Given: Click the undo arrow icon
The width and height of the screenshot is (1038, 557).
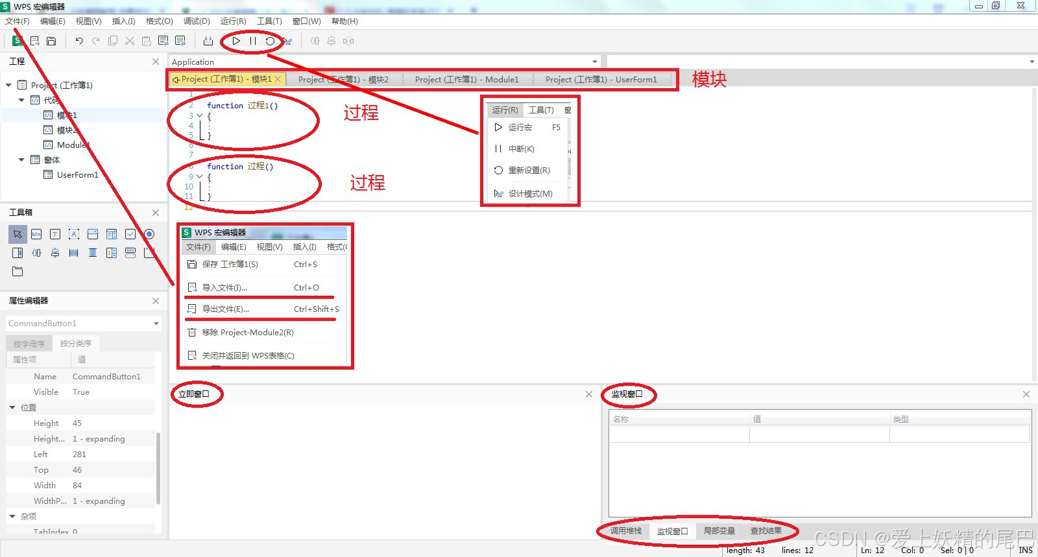Looking at the screenshot, I should coord(78,41).
